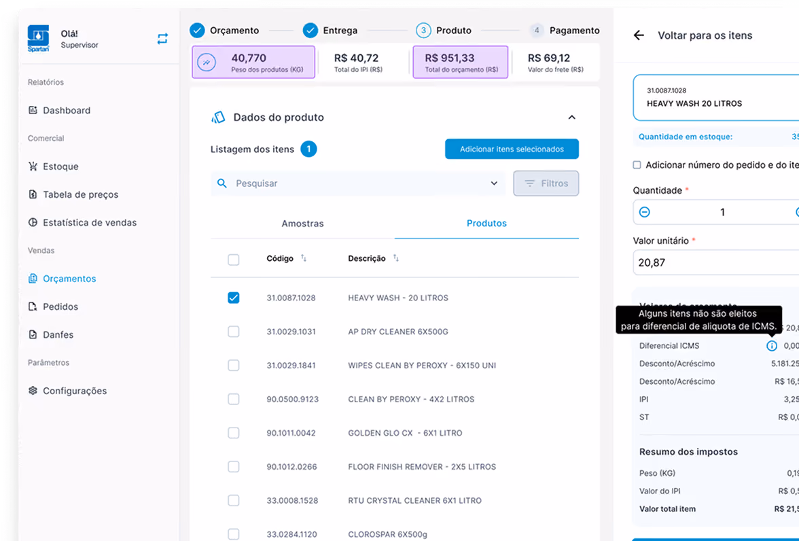The height and width of the screenshot is (541, 799).
Task: Click the back arrow to return to items
Action: coord(639,35)
